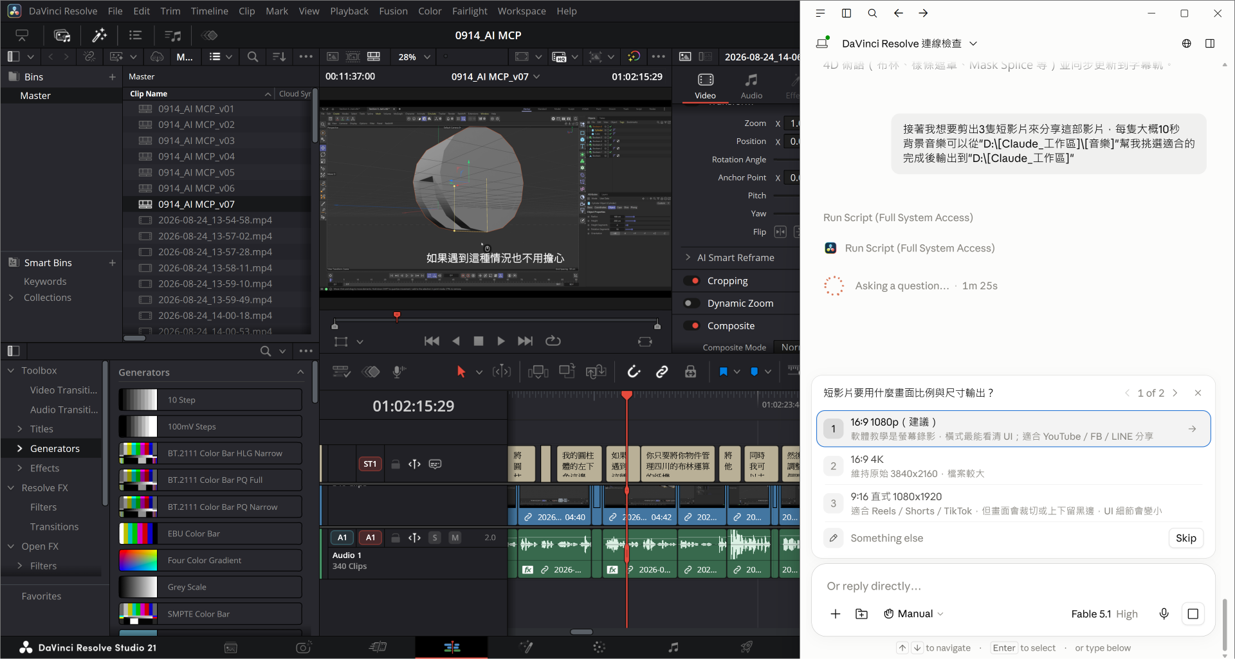Open the Fusion page icon
This screenshot has width=1235, height=659.
click(526, 647)
